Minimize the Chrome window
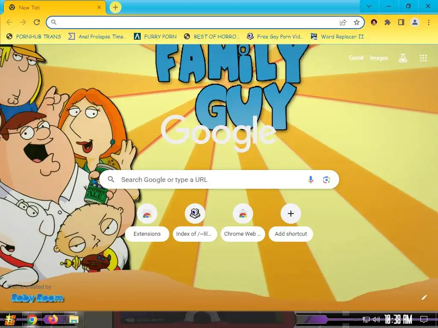438x328 pixels. click(388, 6)
